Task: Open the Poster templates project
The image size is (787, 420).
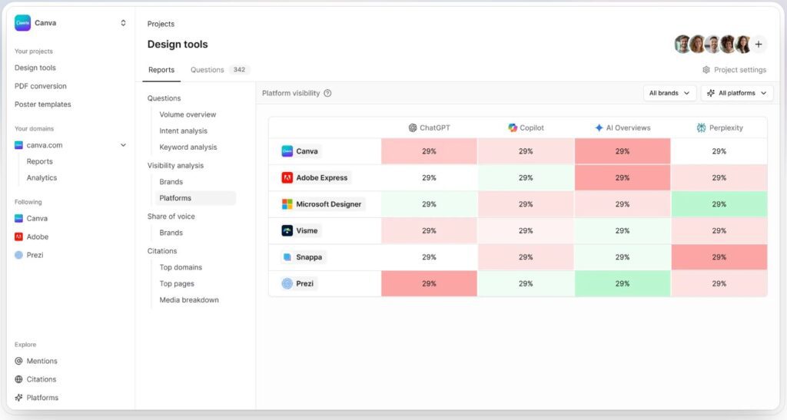Action: pos(43,104)
